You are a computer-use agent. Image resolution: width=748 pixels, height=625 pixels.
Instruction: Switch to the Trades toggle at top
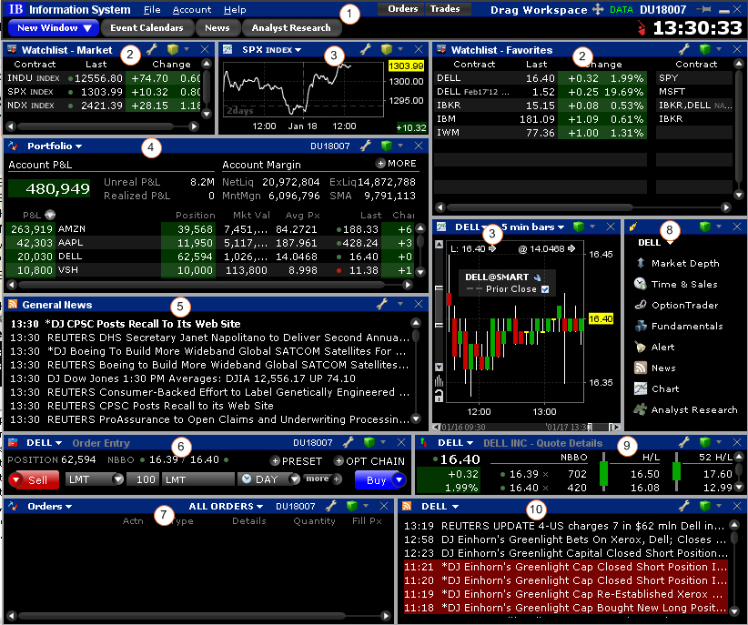click(444, 9)
